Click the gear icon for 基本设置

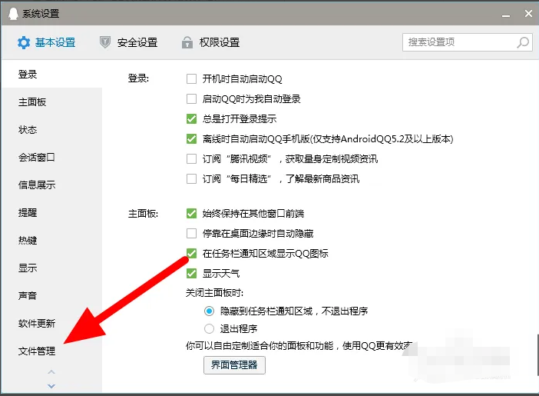tap(24, 43)
